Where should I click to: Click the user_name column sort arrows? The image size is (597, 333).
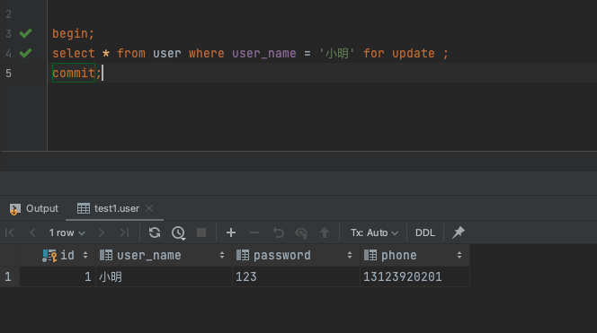coord(222,255)
